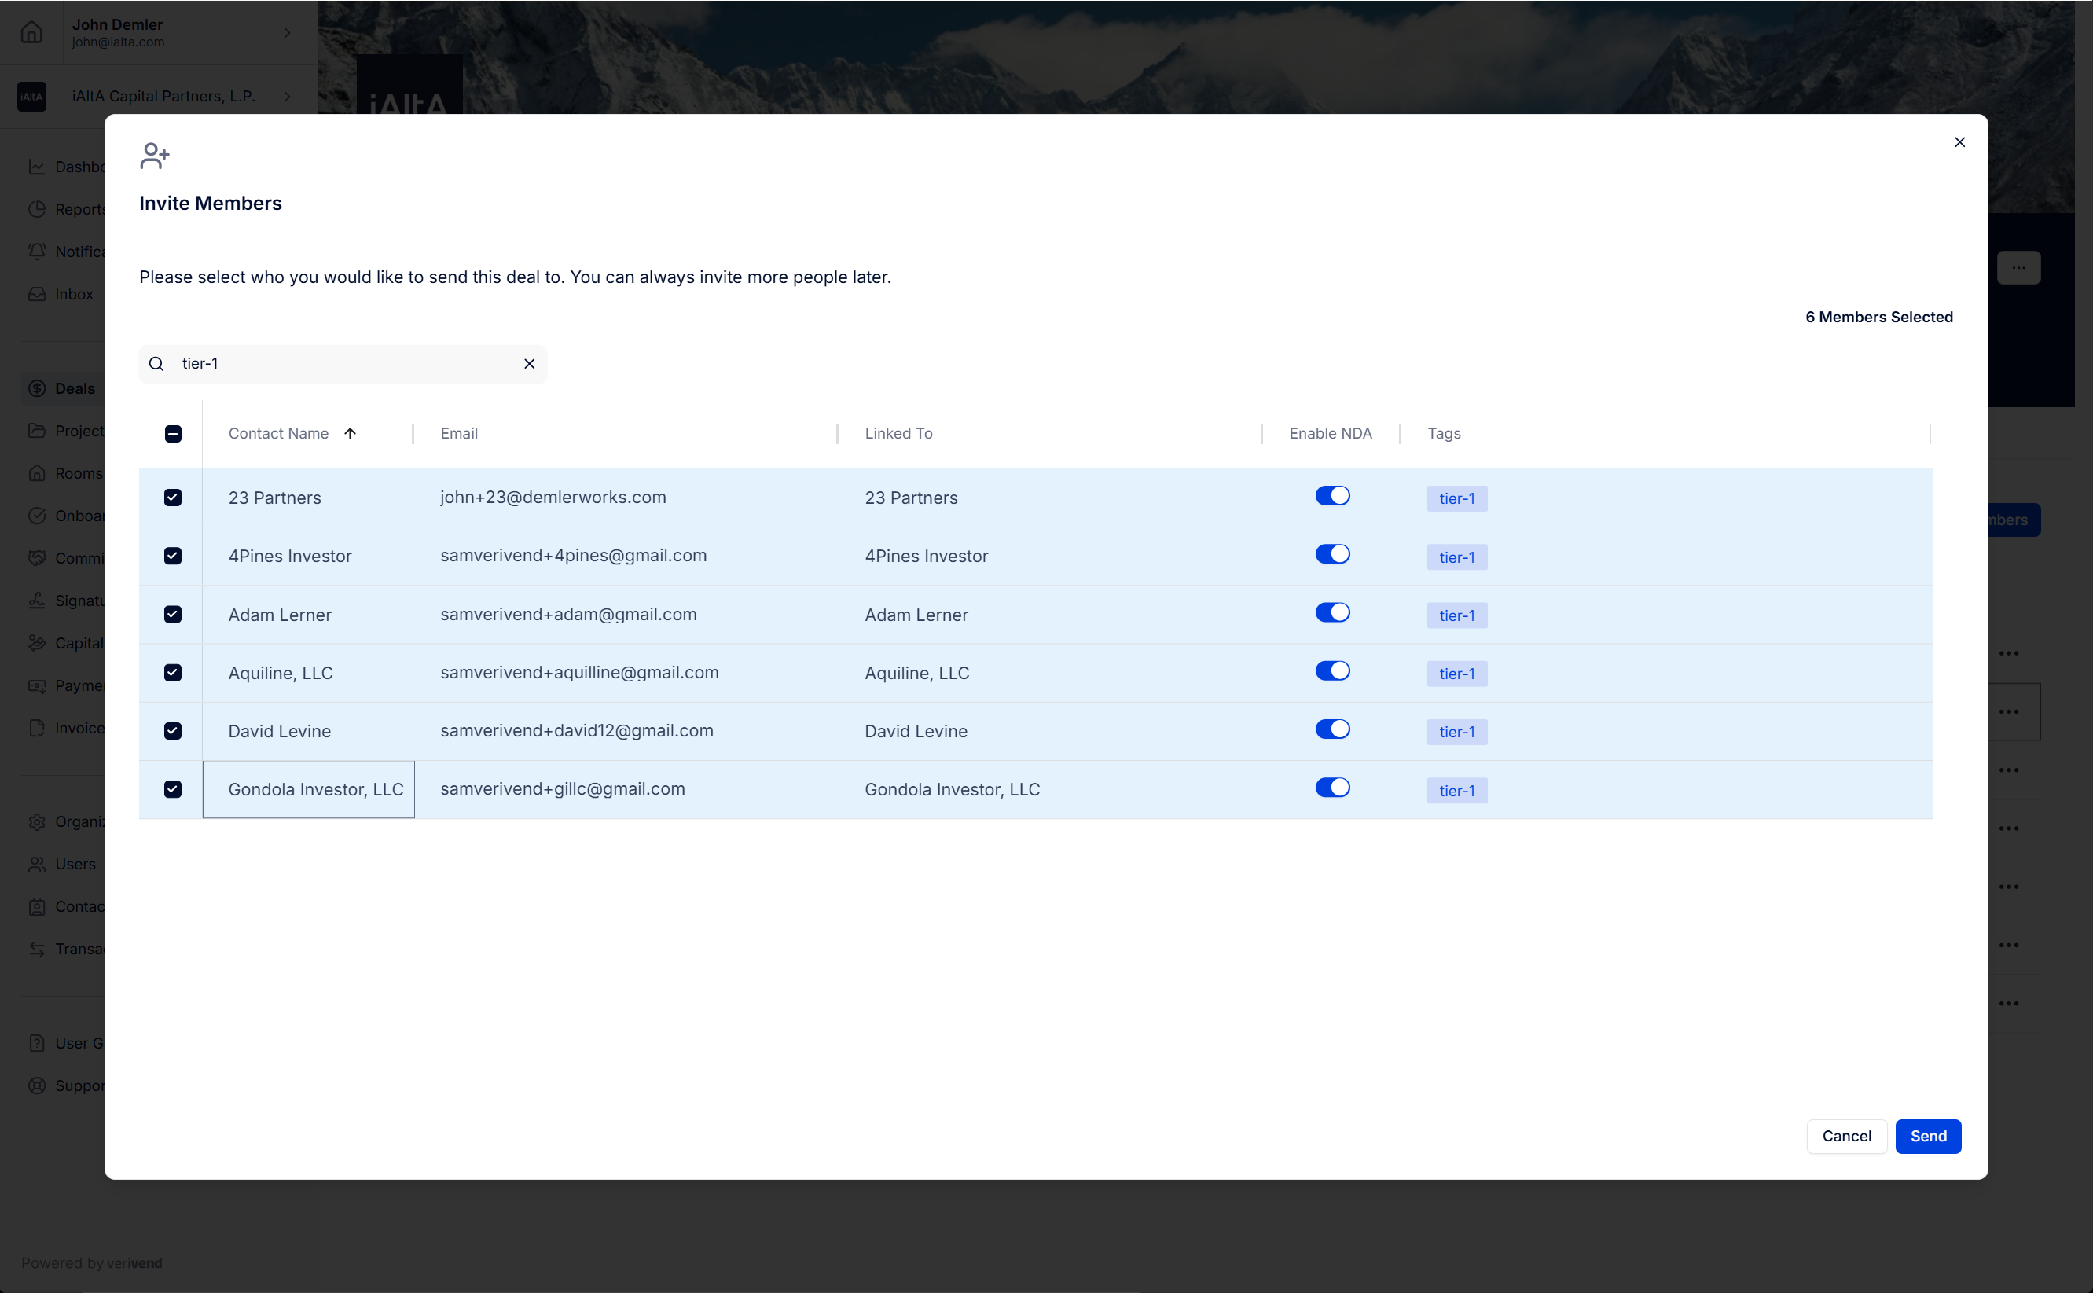Image resolution: width=2093 pixels, height=1293 pixels.
Task: Click the home icon in sidebar
Action: [x=31, y=32]
